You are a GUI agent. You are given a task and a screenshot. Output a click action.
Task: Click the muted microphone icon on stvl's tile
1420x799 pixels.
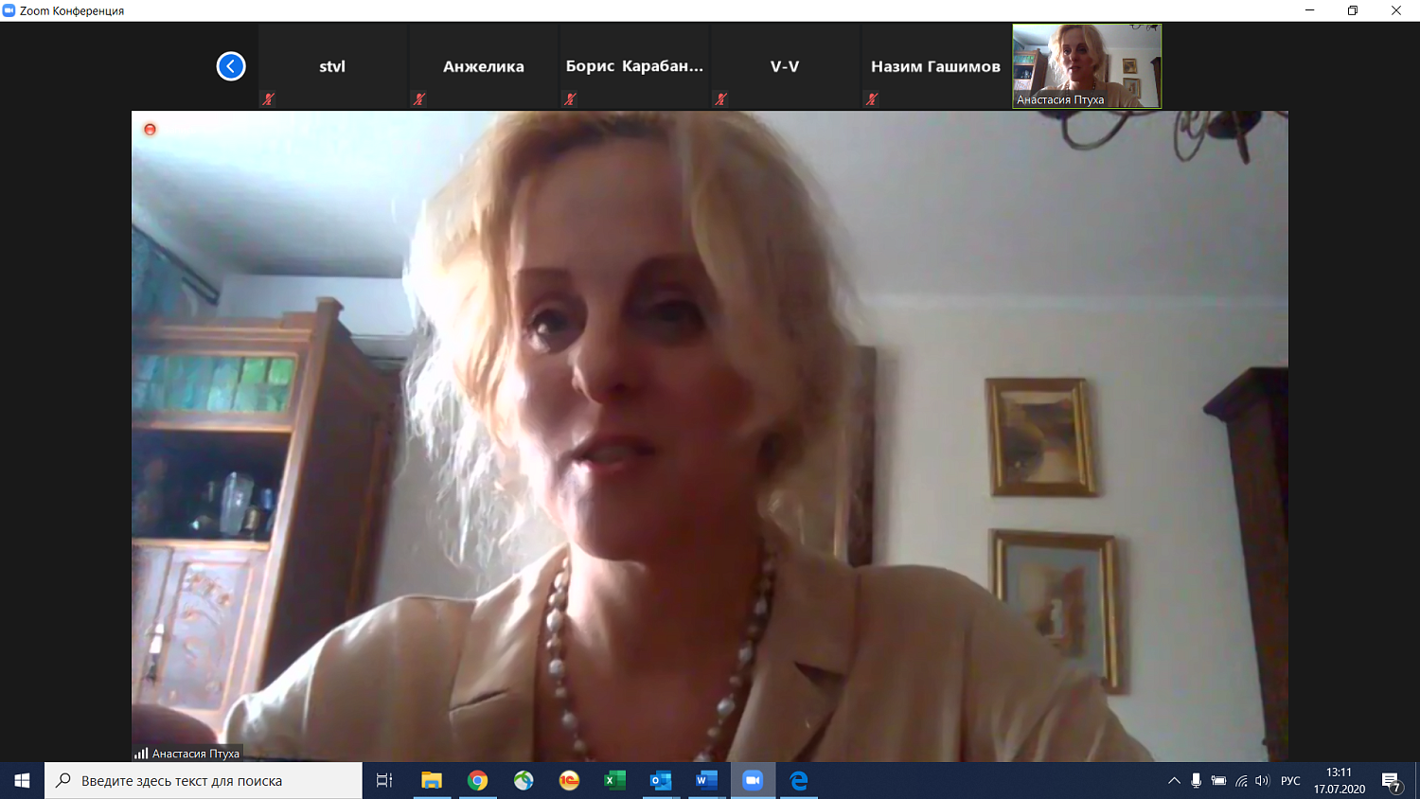(x=269, y=98)
